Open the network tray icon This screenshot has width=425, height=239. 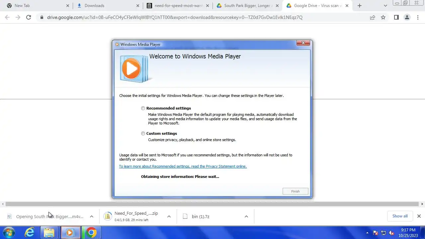pyautogui.click(x=383, y=233)
